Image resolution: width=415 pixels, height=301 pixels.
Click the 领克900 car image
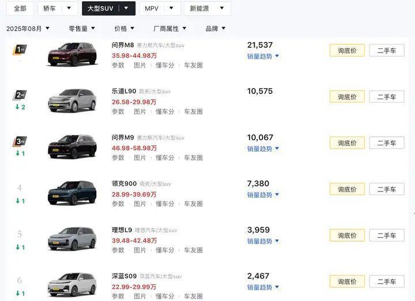point(72,193)
